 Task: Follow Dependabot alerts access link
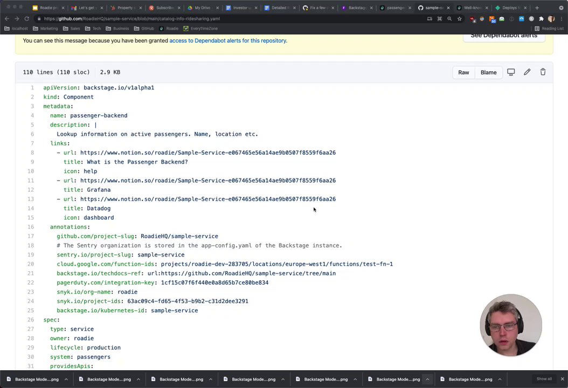pos(228,40)
